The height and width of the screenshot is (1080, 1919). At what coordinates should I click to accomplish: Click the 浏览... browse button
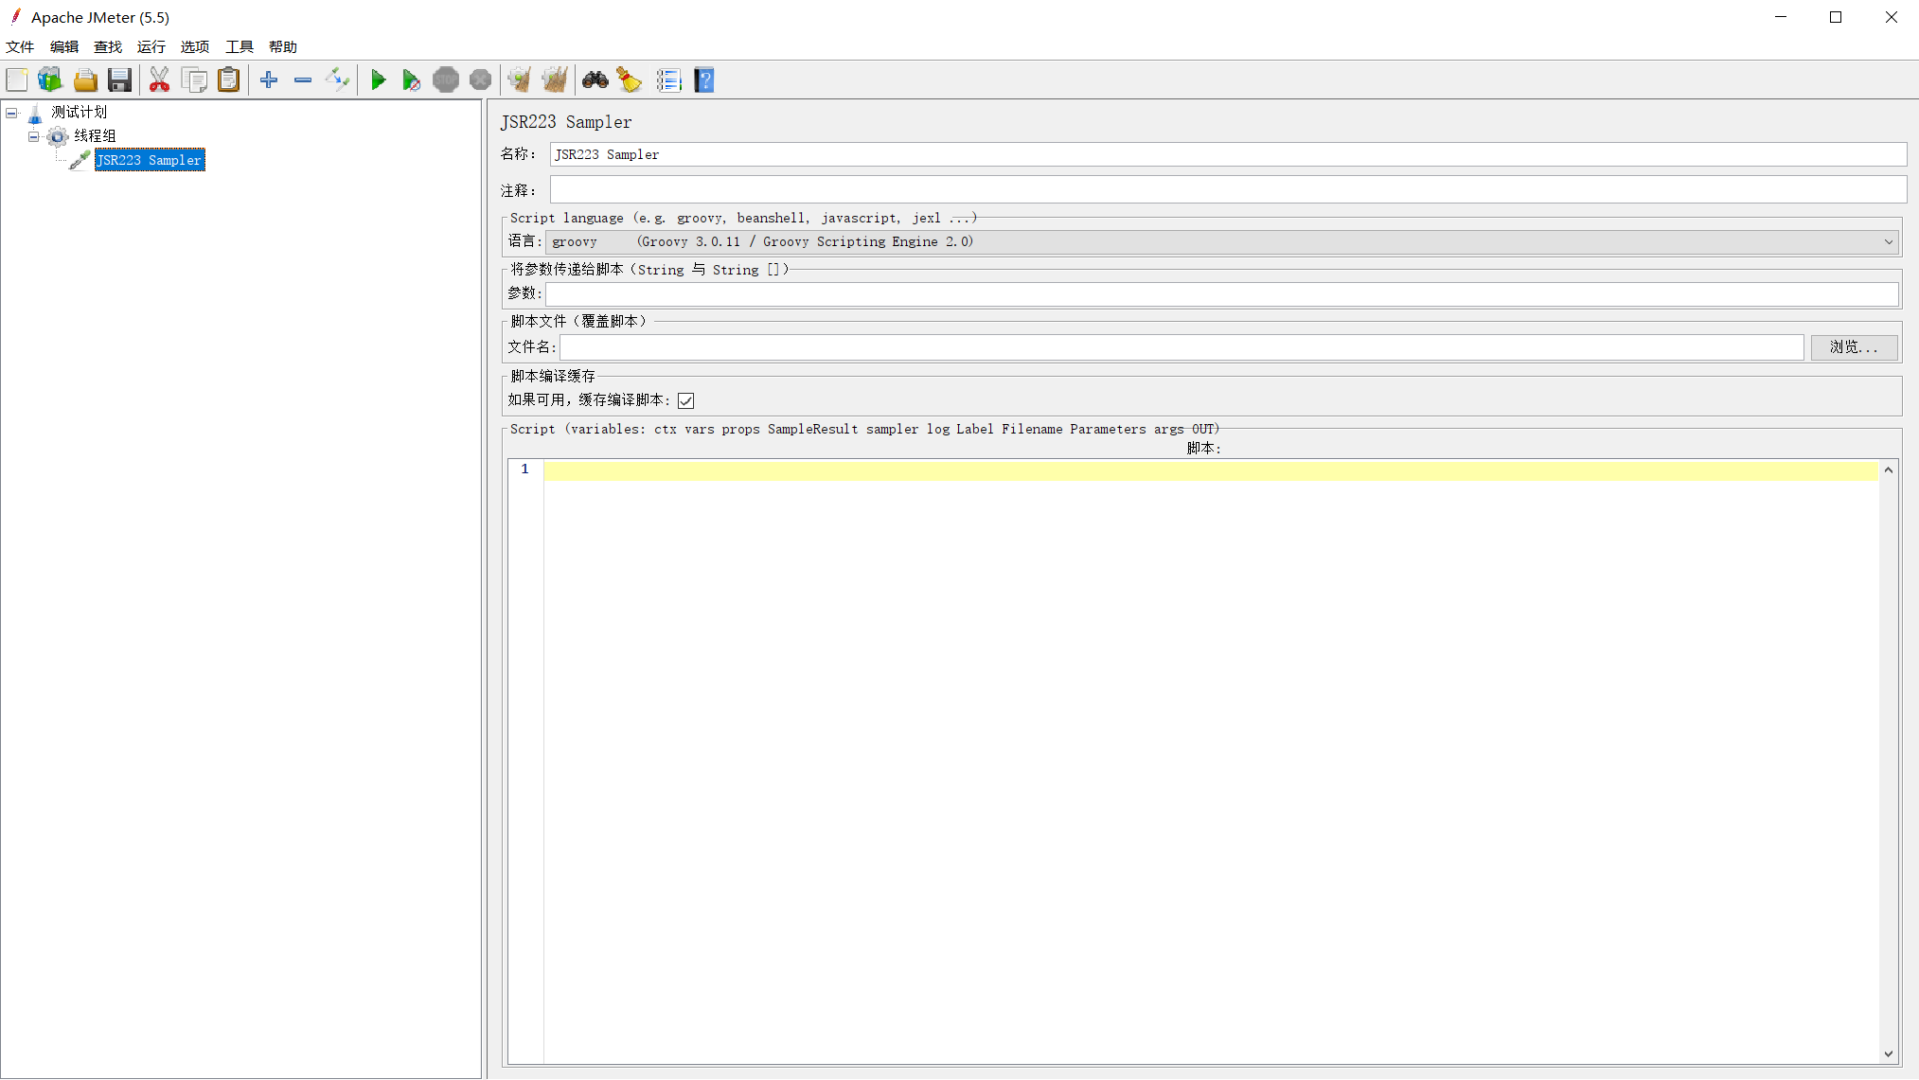pos(1854,347)
